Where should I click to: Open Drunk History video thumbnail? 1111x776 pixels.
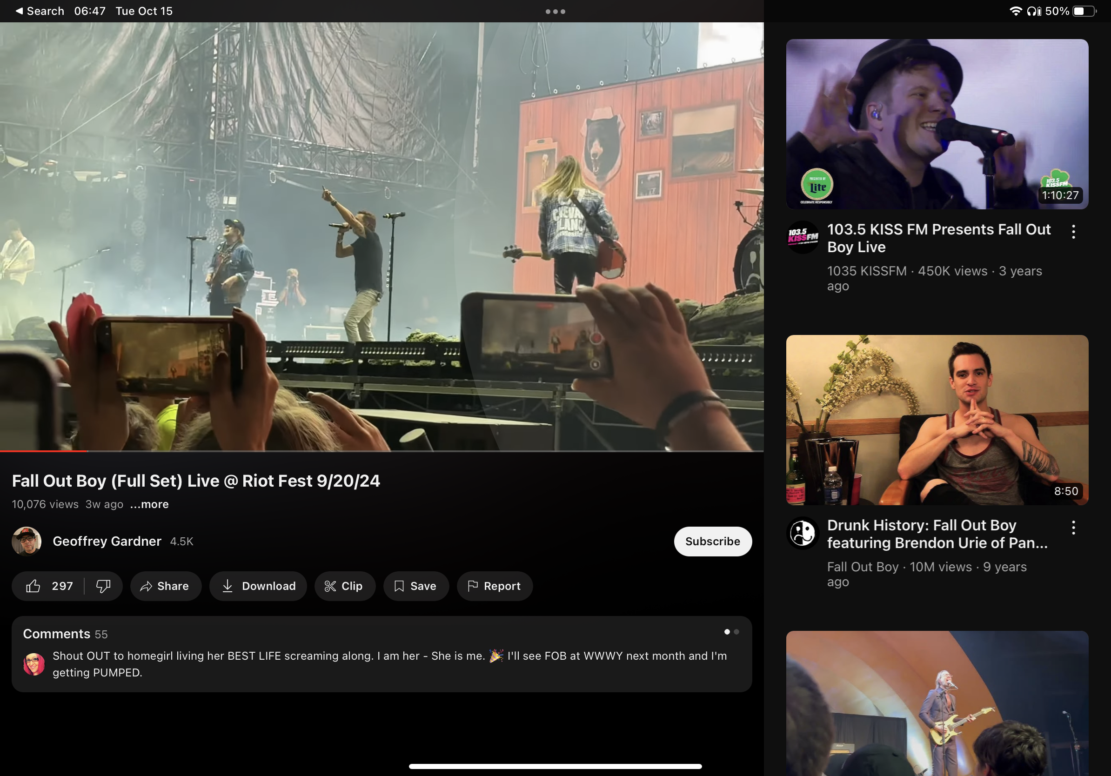(x=937, y=420)
